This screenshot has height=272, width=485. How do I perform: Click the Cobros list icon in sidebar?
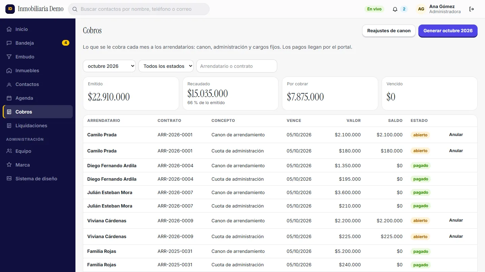[9, 112]
